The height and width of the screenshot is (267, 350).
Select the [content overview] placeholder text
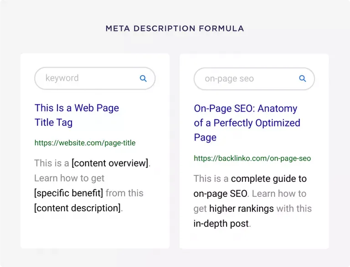[110, 163]
